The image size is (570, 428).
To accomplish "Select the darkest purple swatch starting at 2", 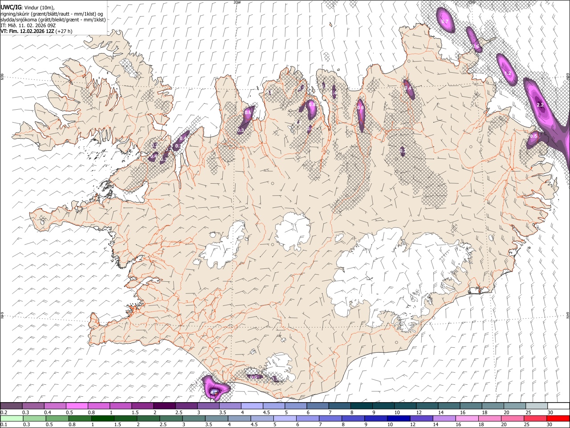I will pyautogui.click(x=164, y=406).
